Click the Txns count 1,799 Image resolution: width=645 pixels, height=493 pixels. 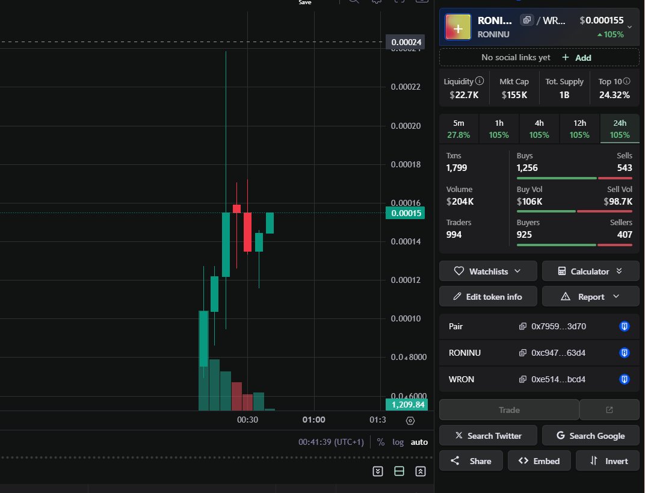(x=457, y=168)
